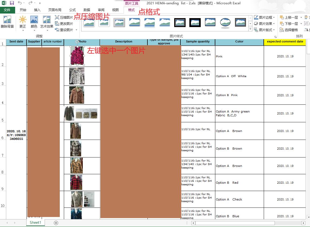This screenshot has width=310, height=227.
Task: Open the Picture Border (图片边框) dropdown
Action: (265, 17)
